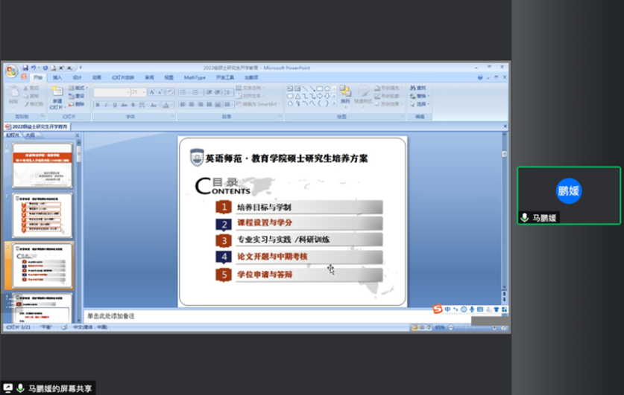
Task: Open the Insert (插入) ribbon tab
Action: (x=57, y=77)
